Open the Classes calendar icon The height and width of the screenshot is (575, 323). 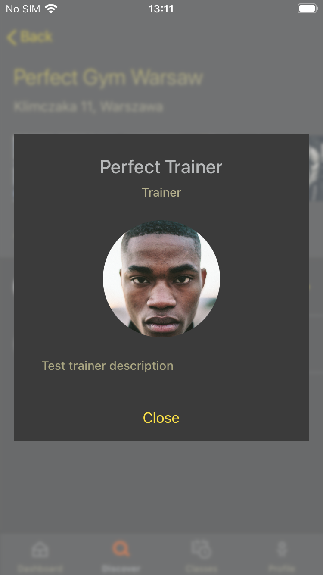pos(202,549)
